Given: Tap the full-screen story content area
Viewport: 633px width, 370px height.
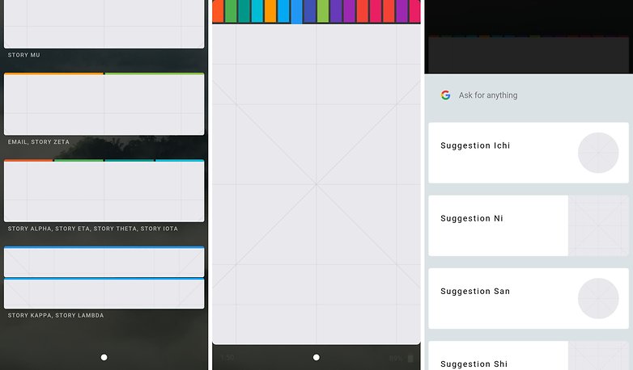Looking at the screenshot, I should (x=316, y=184).
